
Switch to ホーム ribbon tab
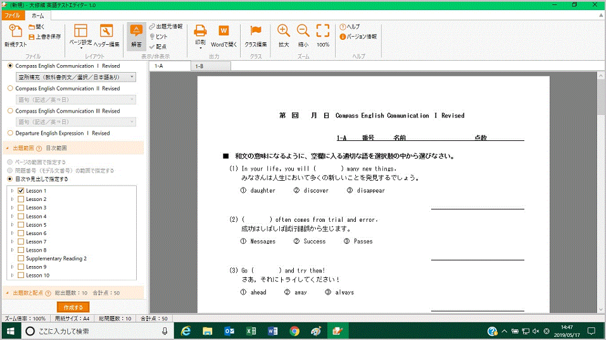[37, 16]
